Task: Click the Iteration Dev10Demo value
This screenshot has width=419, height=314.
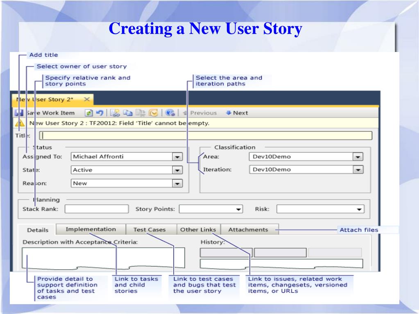Action: tap(272, 169)
